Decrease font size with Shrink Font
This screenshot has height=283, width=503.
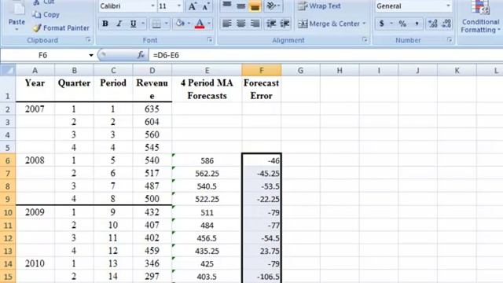[206, 6]
